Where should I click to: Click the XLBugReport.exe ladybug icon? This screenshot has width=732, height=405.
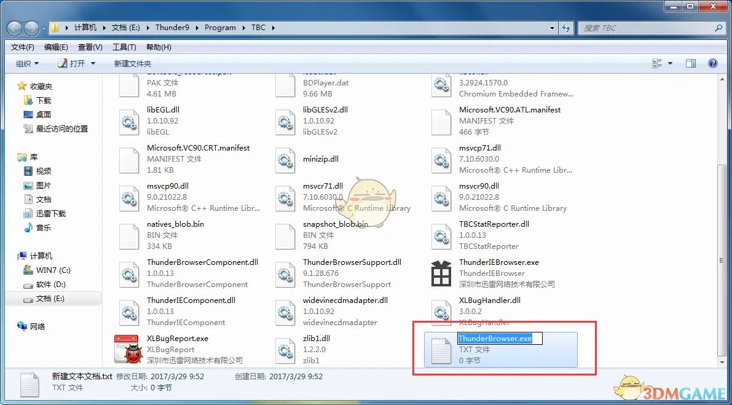(129, 349)
